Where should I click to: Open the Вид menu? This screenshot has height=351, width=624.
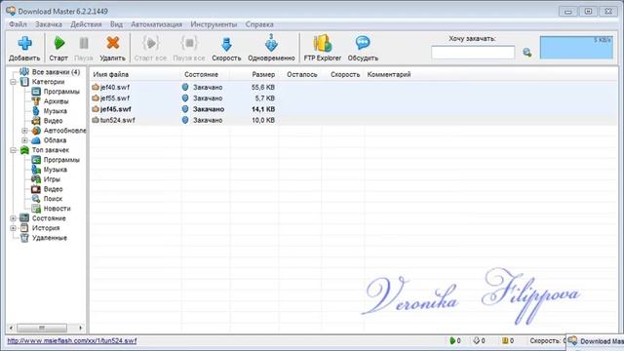[x=116, y=24]
